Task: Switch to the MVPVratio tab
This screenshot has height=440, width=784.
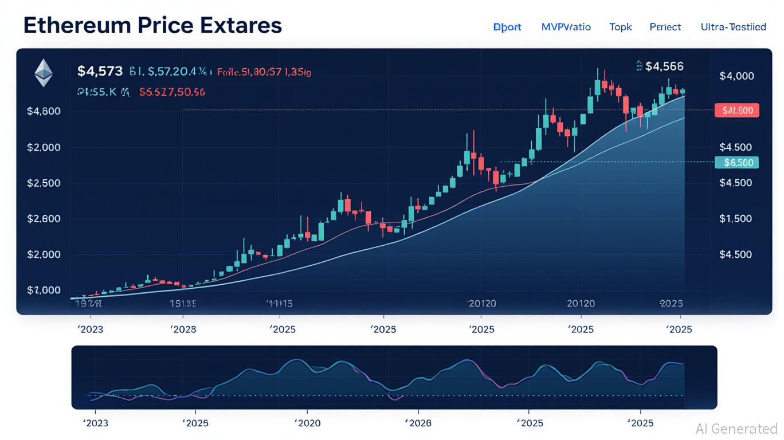Action: [x=566, y=27]
